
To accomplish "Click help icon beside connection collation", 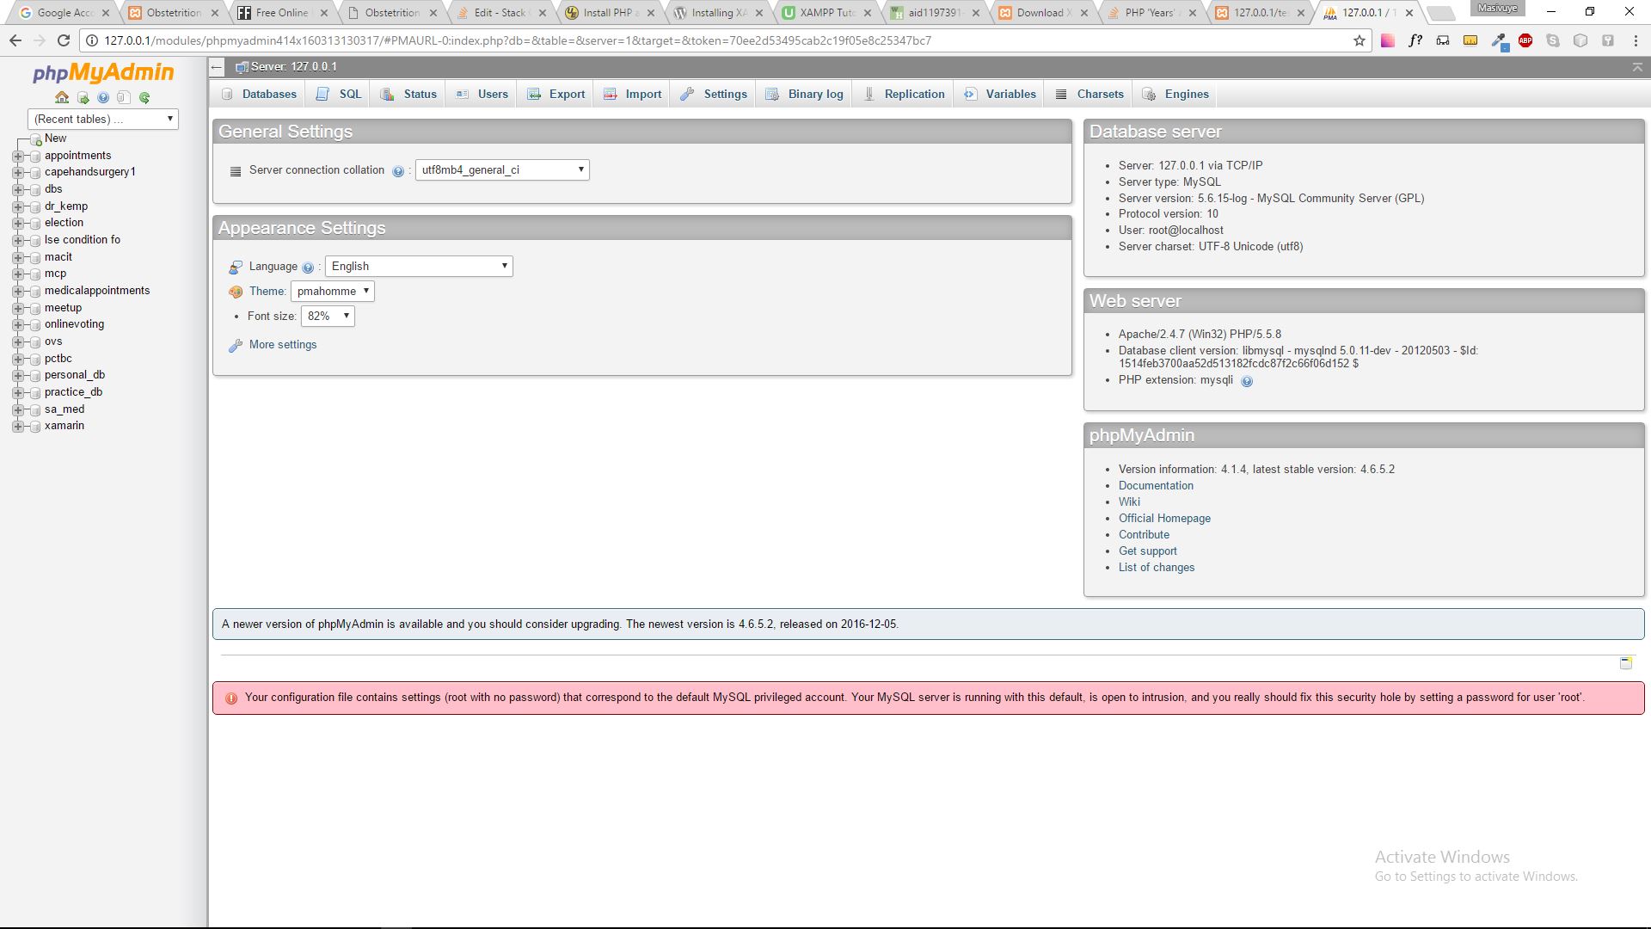I will (398, 171).
